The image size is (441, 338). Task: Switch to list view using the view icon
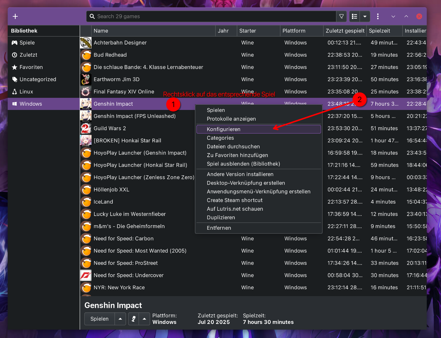(x=354, y=16)
